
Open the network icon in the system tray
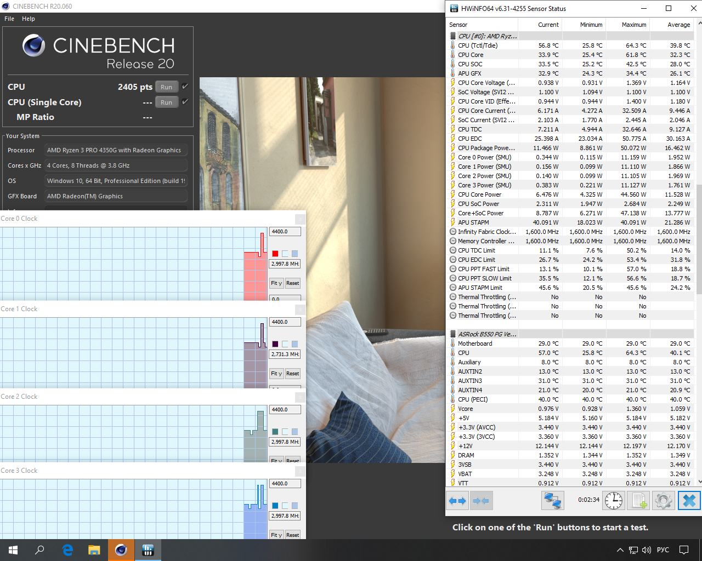pos(633,550)
